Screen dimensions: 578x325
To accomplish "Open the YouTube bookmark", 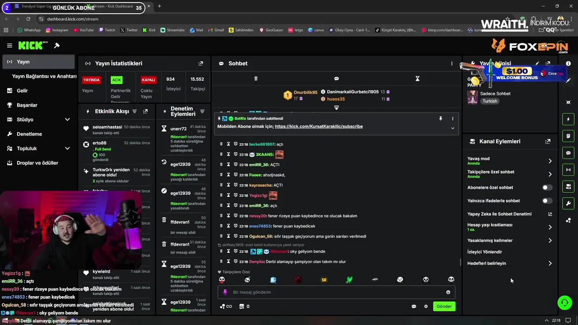I will [x=83, y=30].
